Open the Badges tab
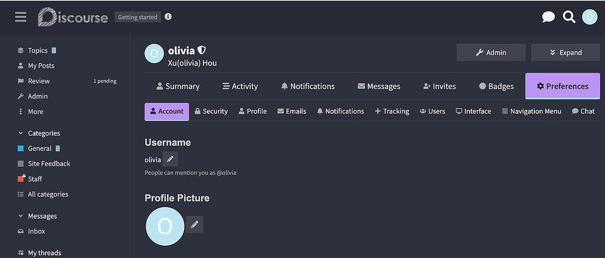 click(x=496, y=86)
